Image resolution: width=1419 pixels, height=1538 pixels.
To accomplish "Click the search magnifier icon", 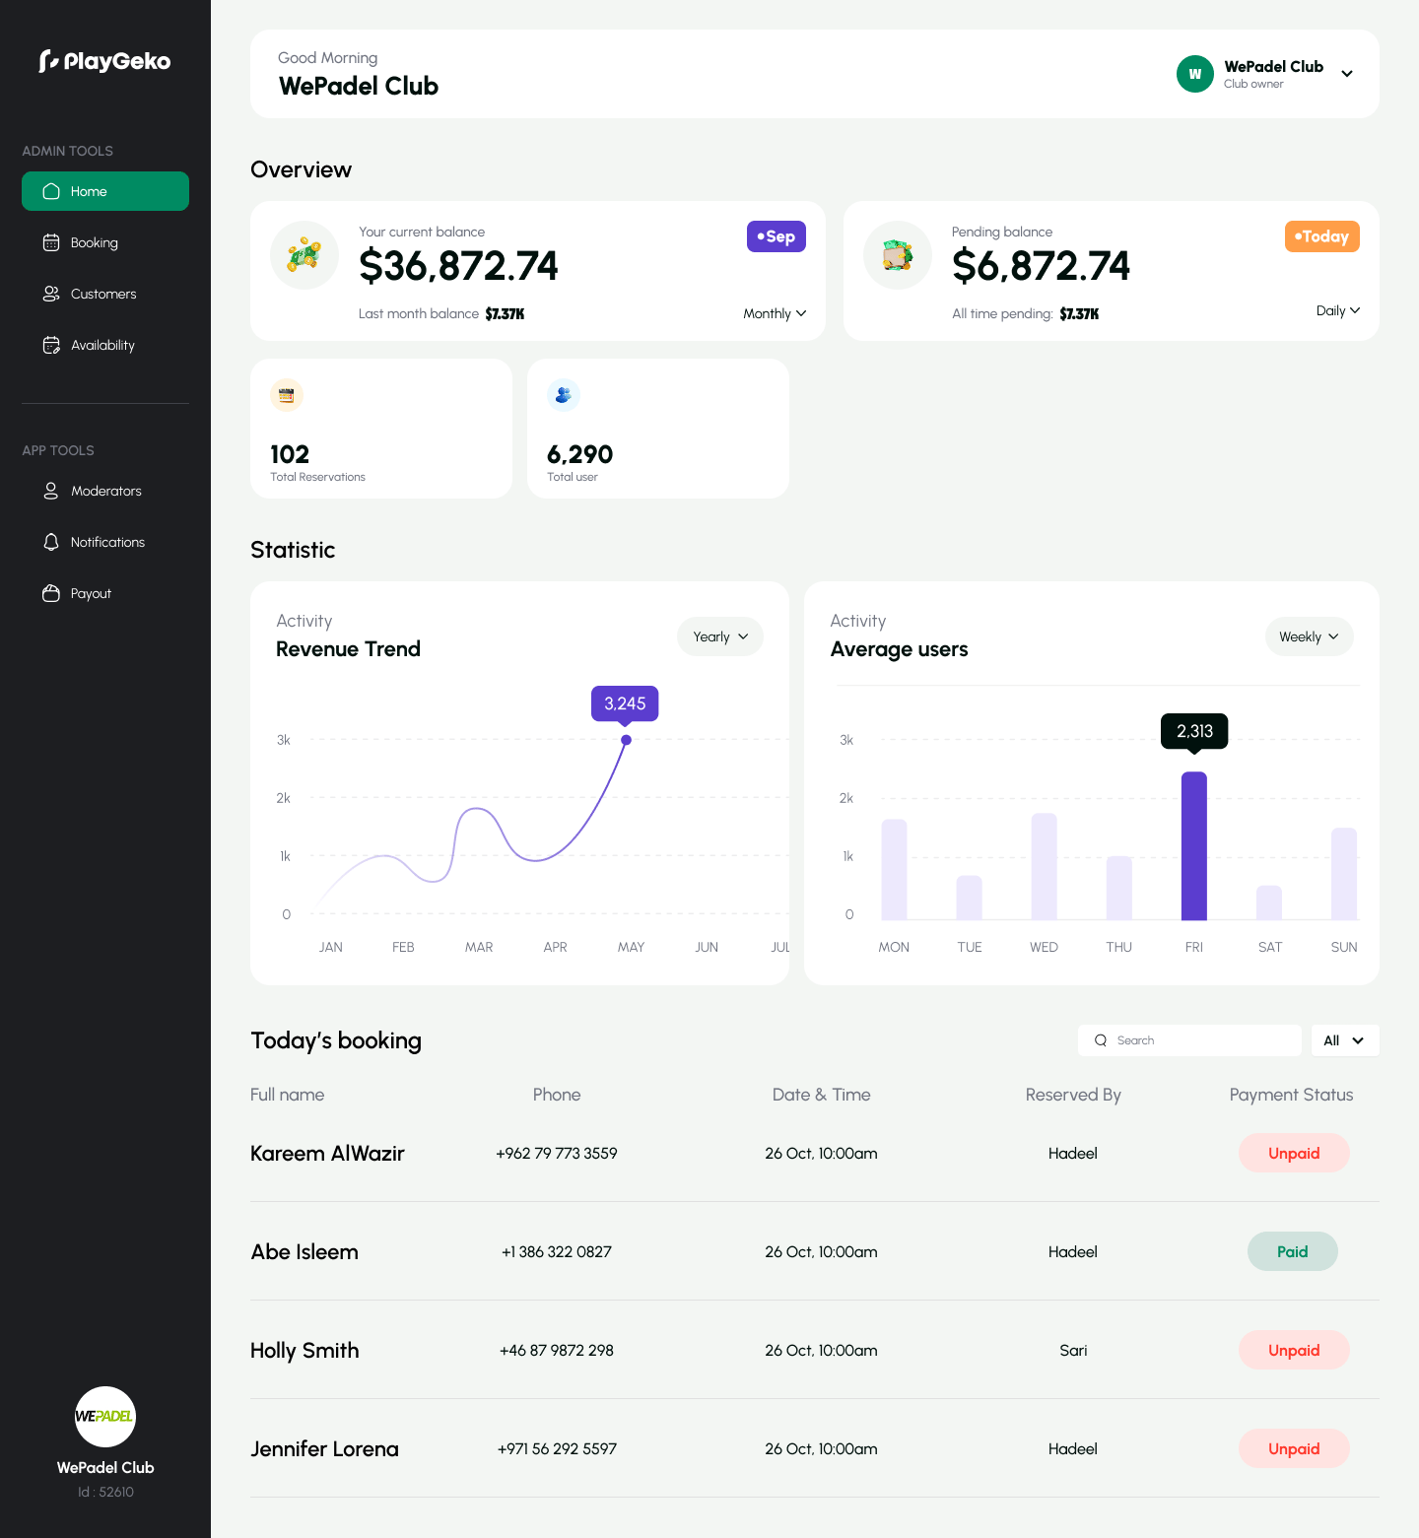I will [x=1101, y=1040].
